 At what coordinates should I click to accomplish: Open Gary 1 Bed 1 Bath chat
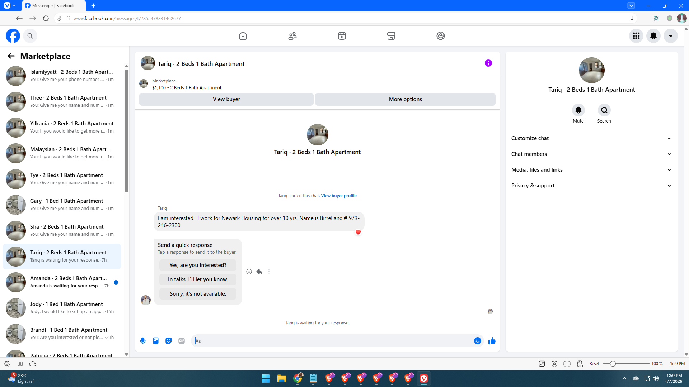pos(62,205)
